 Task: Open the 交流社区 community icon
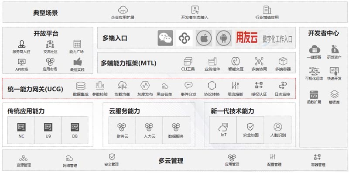tap(50, 44)
